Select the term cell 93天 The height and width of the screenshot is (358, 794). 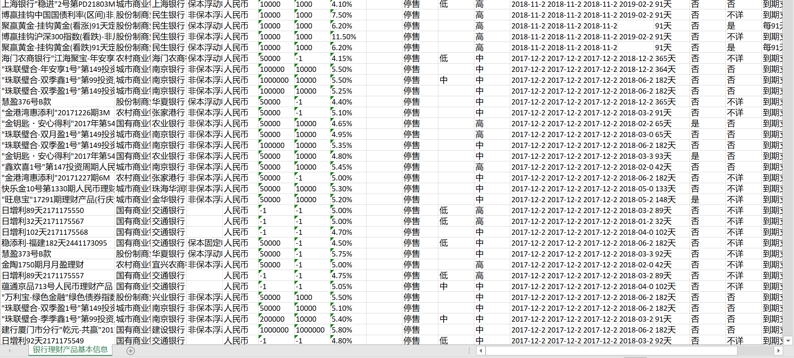[672, 156]
